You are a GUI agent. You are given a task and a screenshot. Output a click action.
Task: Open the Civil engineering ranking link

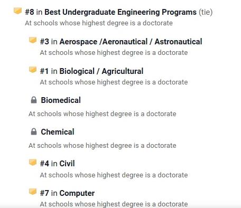coord(67,164)
